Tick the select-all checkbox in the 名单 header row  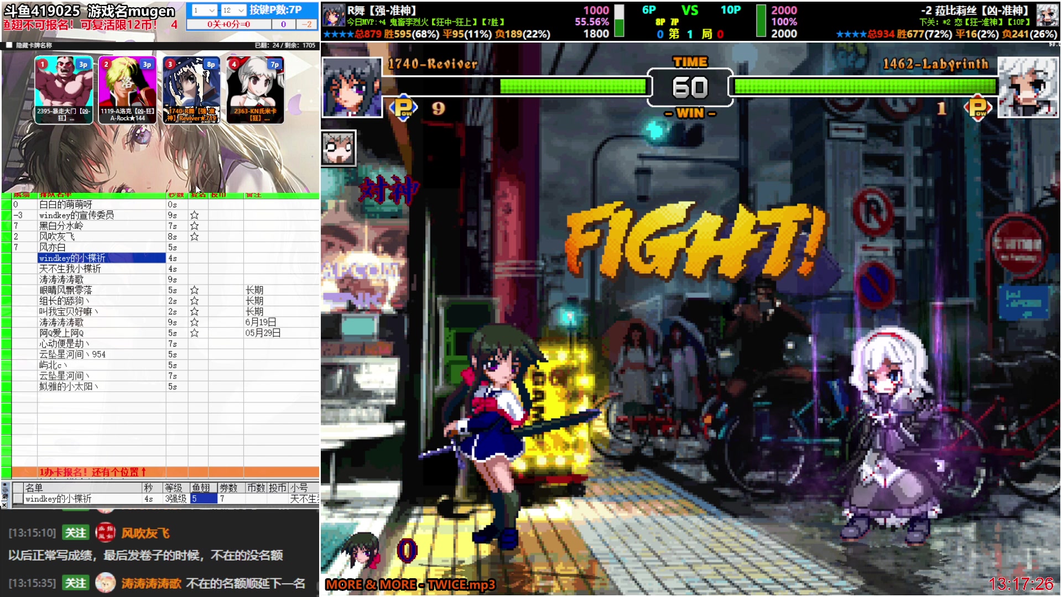18,488
